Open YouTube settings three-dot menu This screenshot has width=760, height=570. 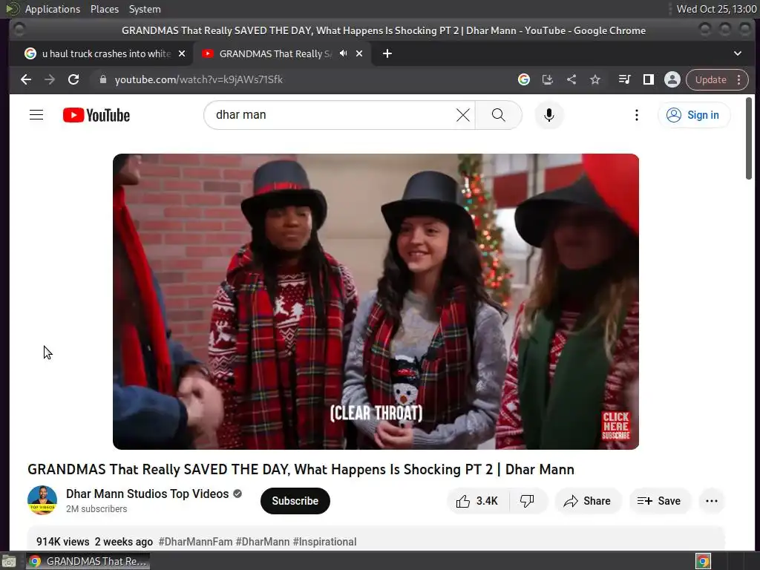point(636,115)
